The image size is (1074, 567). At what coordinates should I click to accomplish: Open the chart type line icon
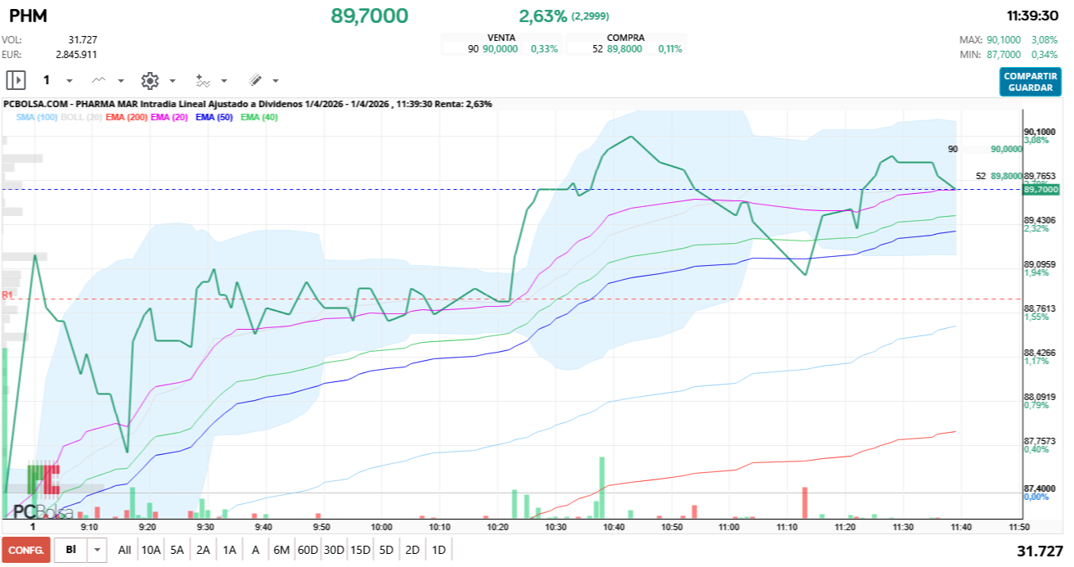[99, 80]
